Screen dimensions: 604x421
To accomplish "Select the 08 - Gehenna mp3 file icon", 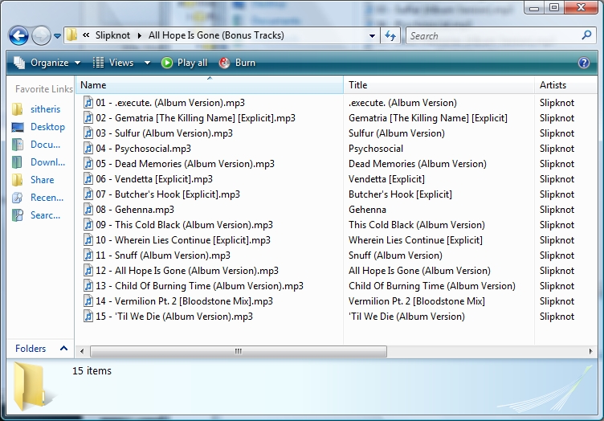I will click(x=88, y=210).
